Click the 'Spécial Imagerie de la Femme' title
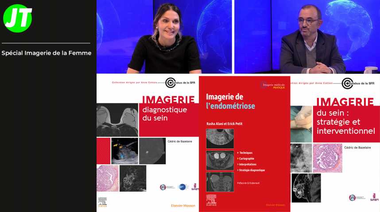This screenshot has width=380, height=212. (x=47, y=53)
